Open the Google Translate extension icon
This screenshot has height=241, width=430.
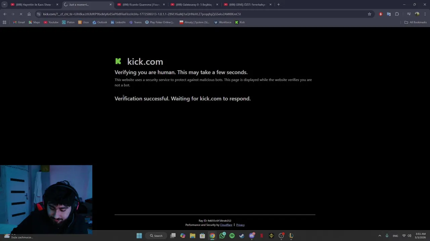pos(389,14)
